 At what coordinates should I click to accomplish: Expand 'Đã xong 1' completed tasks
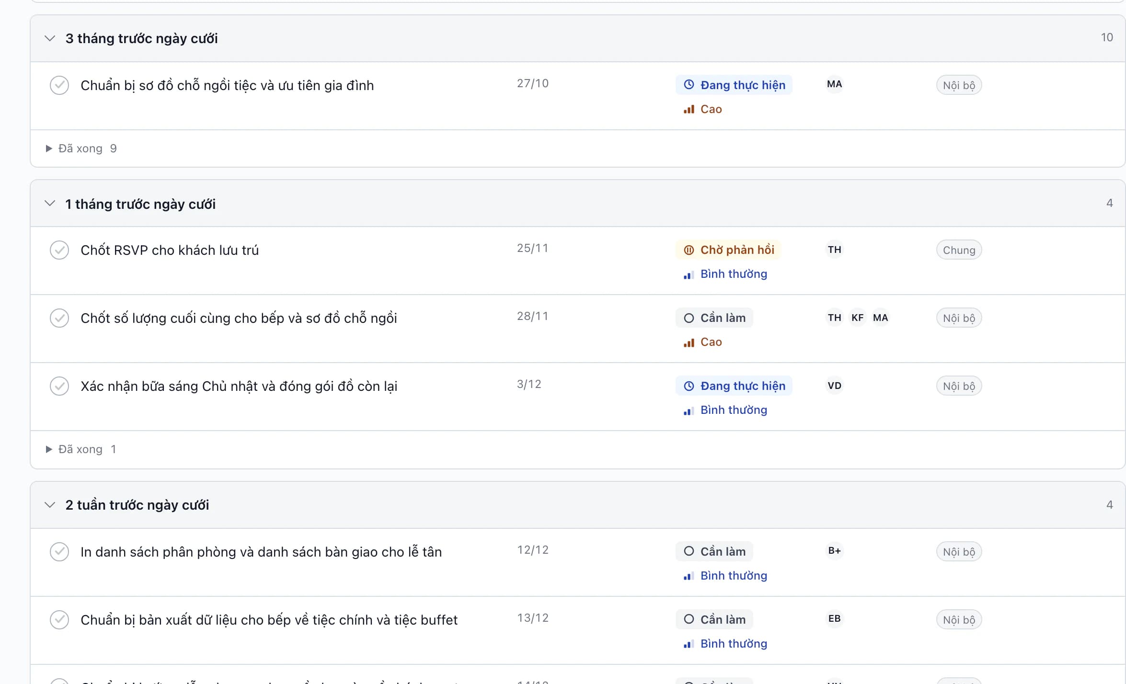80,449
